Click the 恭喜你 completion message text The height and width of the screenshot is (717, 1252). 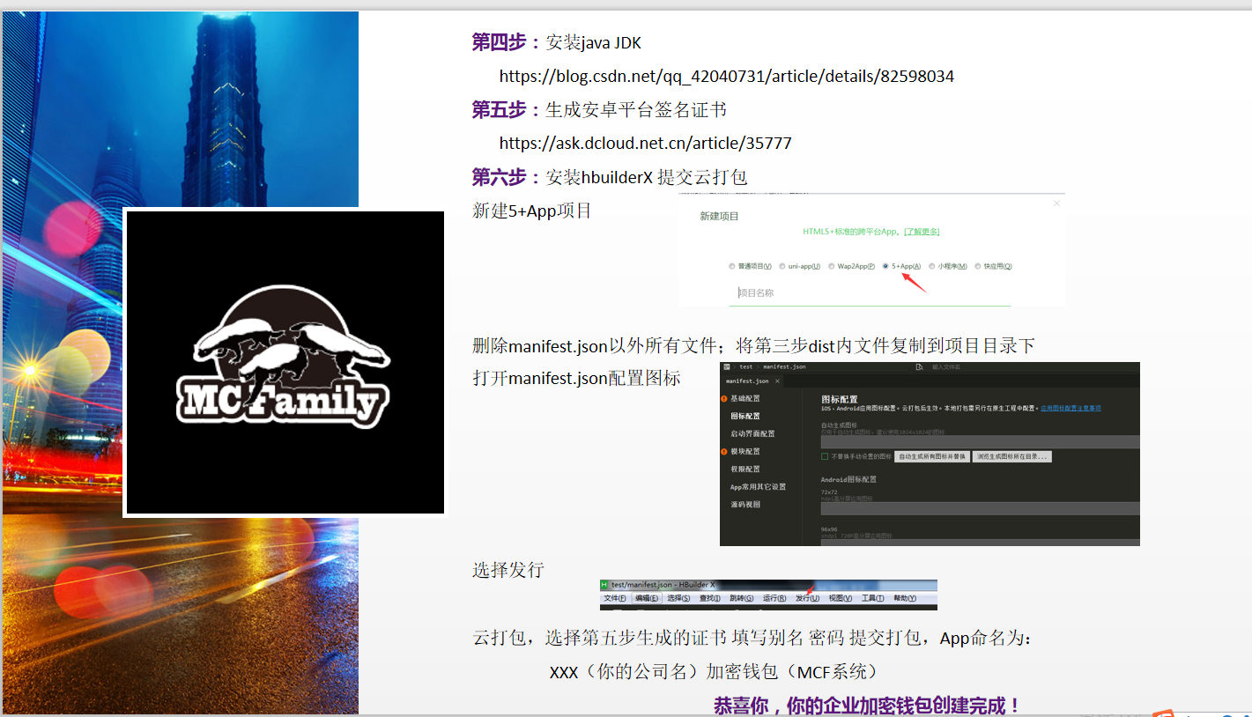pos(867,706)
